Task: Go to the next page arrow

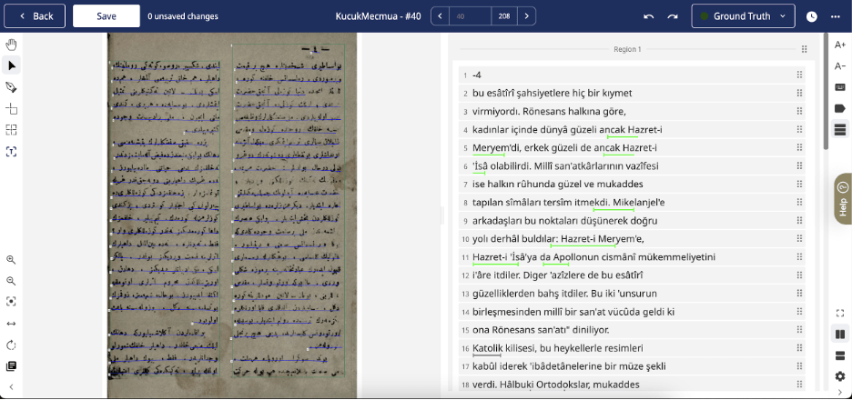Action: pos(525,16)
